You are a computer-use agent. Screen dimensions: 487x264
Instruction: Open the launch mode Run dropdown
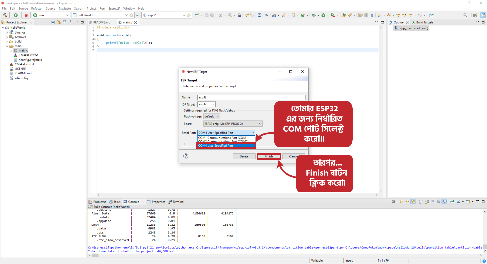coord(67,15)
